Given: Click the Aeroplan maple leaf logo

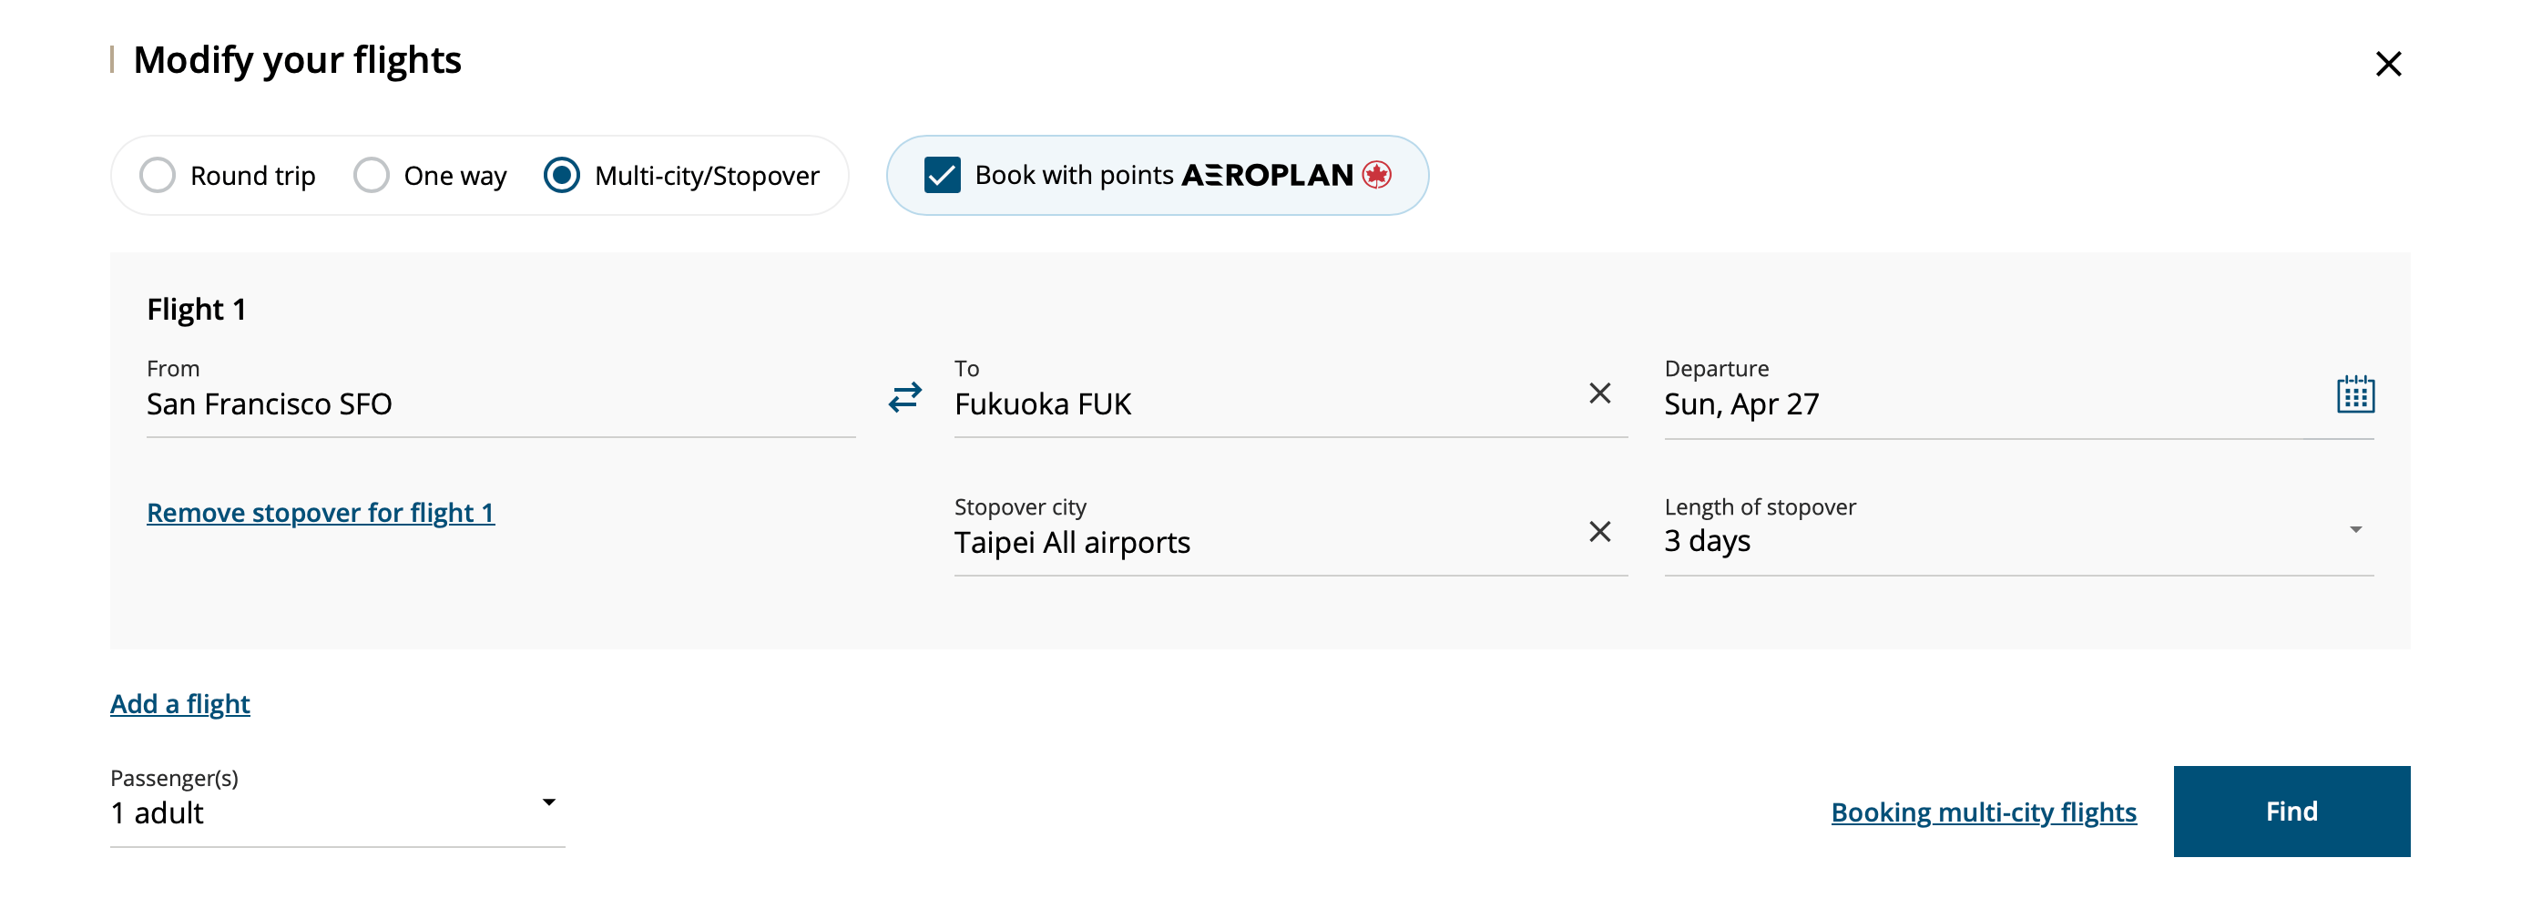Looking at the screenshot, I should [x=1377, y=175].
